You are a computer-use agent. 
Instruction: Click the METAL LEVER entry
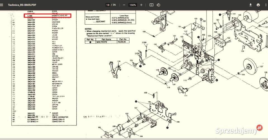point(57,64)
